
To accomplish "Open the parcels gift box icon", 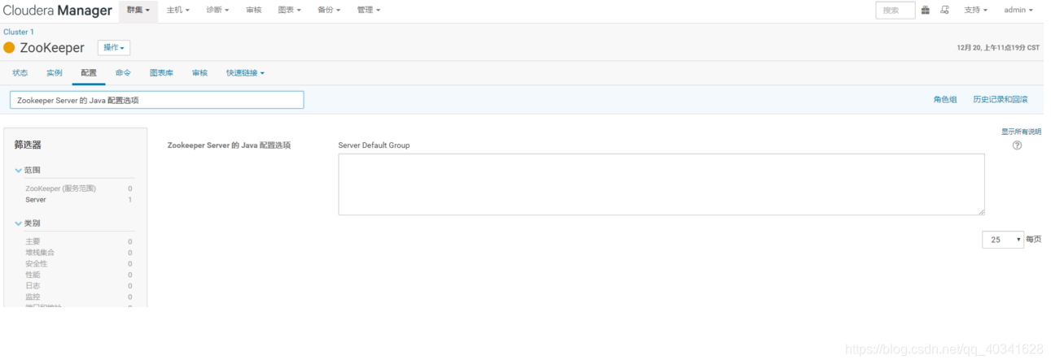I will [925, 10].
